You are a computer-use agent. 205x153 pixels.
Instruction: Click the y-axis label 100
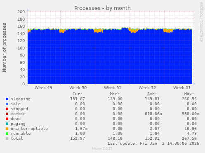pos(21,48)
